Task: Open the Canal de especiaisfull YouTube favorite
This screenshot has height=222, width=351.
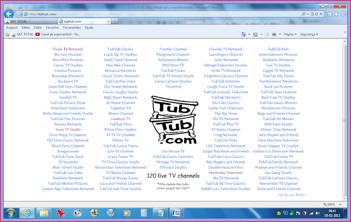Action: [58, 35]
